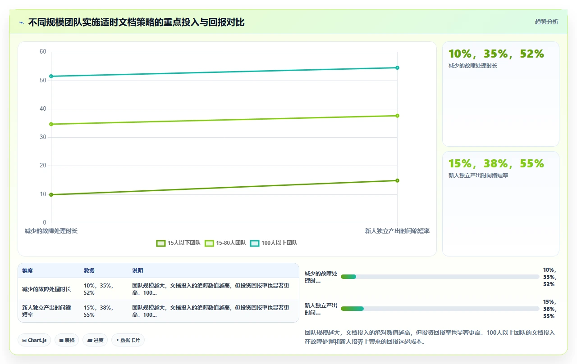Select the Chart.js tag
This screenshot has height=364, width=577.
pos(34,340)
